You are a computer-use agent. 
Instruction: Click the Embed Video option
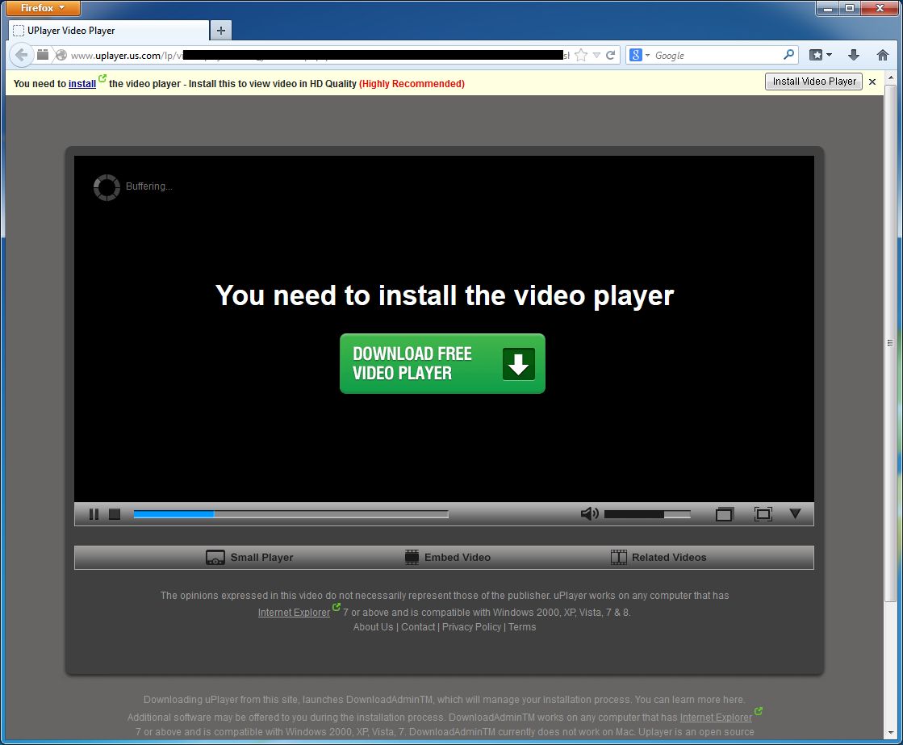point(448,557)
